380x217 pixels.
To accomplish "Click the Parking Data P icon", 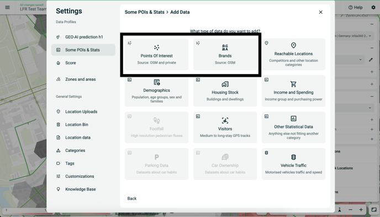I will tap(156, 157).
